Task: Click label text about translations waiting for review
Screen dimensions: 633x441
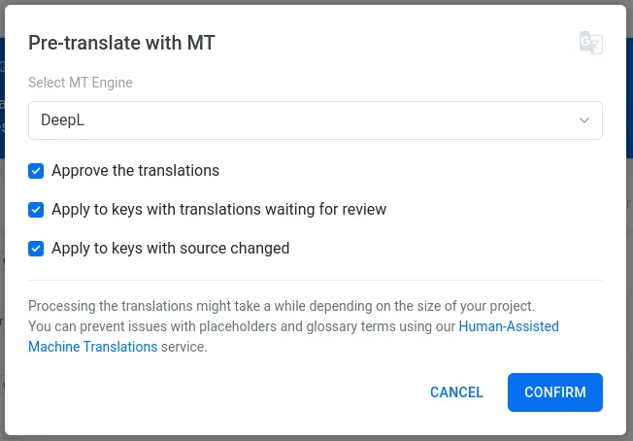Action: (218, 210)
